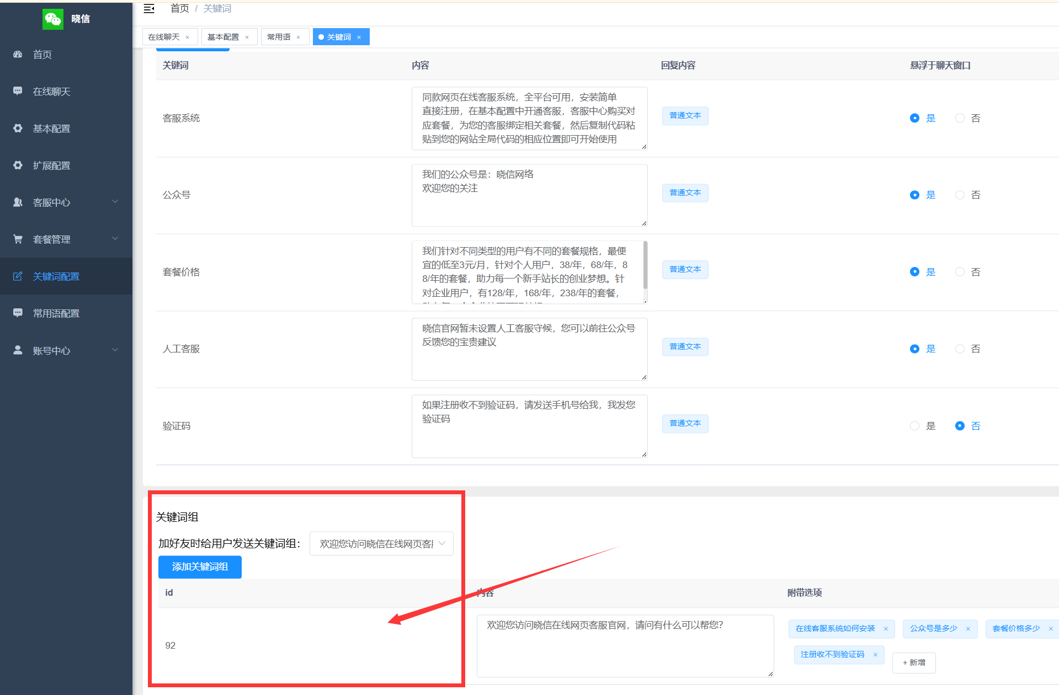
Task: Click the 首页 dashboard icon in sidebar
Action: pos(18,54)
